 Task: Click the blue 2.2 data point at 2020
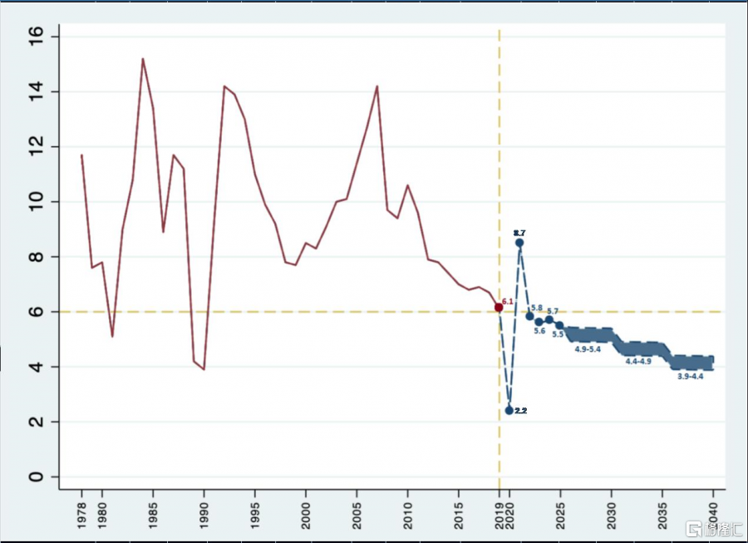click(x=509, y=410)
